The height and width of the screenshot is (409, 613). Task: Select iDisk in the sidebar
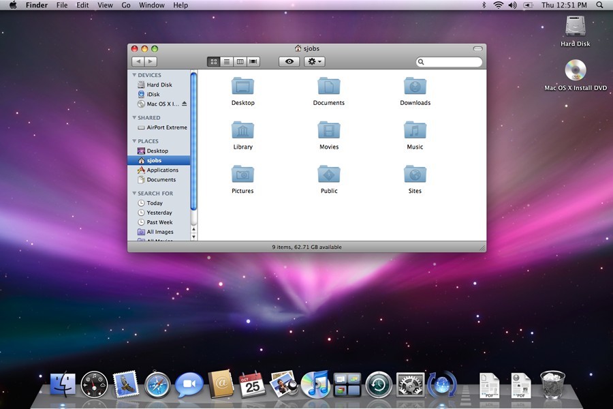153,94
